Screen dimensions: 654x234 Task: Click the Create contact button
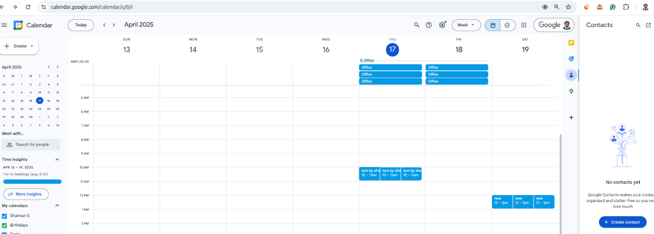(622, 222)
